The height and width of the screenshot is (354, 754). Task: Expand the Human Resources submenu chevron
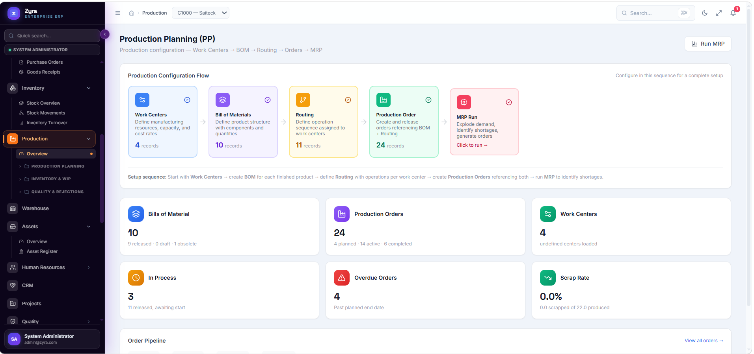coord(89,267)
